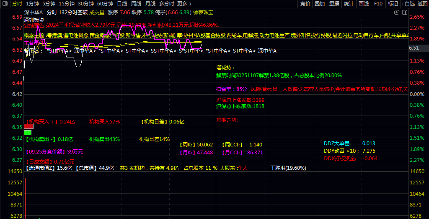Switch to the 5分钟 chart

coord(49,3)
